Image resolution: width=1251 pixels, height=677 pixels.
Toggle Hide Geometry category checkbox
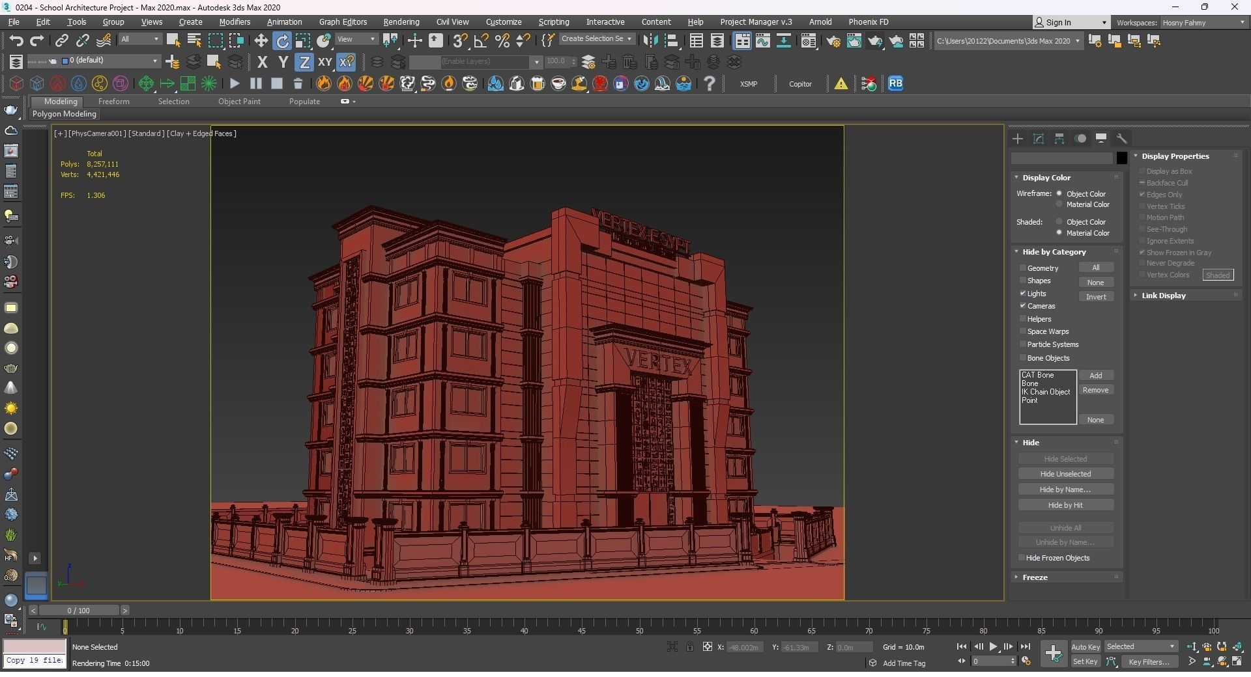pyautogui.click(x=1023, y=268)
